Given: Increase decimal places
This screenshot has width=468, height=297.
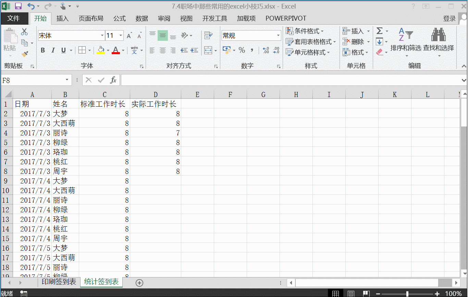Looking at the screenshot, I should tap(266, 50).
